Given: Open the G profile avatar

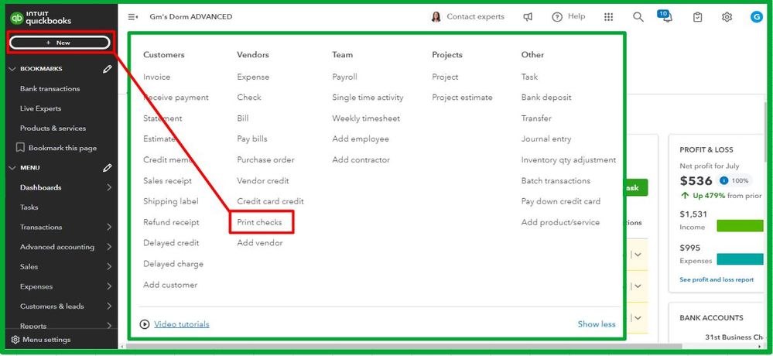Looking at the screenshot, I should click(756, 17).
